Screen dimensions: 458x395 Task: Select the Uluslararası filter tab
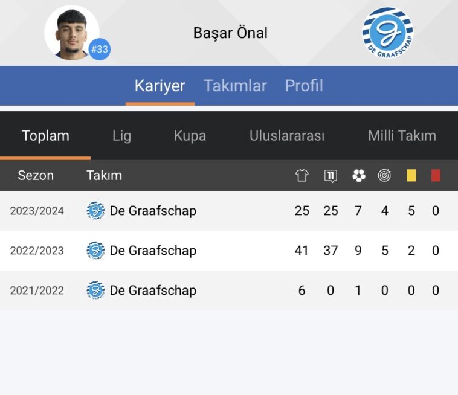pyautogui.click(x=287, y=136)
